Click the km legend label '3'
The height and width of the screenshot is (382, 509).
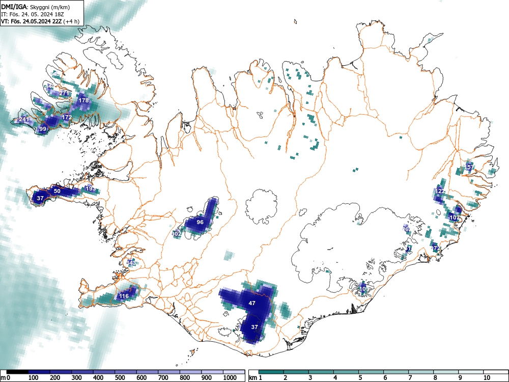pyautogui.click(x=310, y=378)
